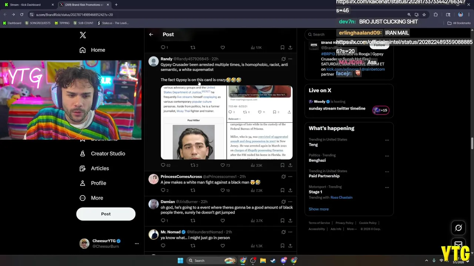Open Windows Start menu
Screen dimensions: 474x266
tap(180, 260)
